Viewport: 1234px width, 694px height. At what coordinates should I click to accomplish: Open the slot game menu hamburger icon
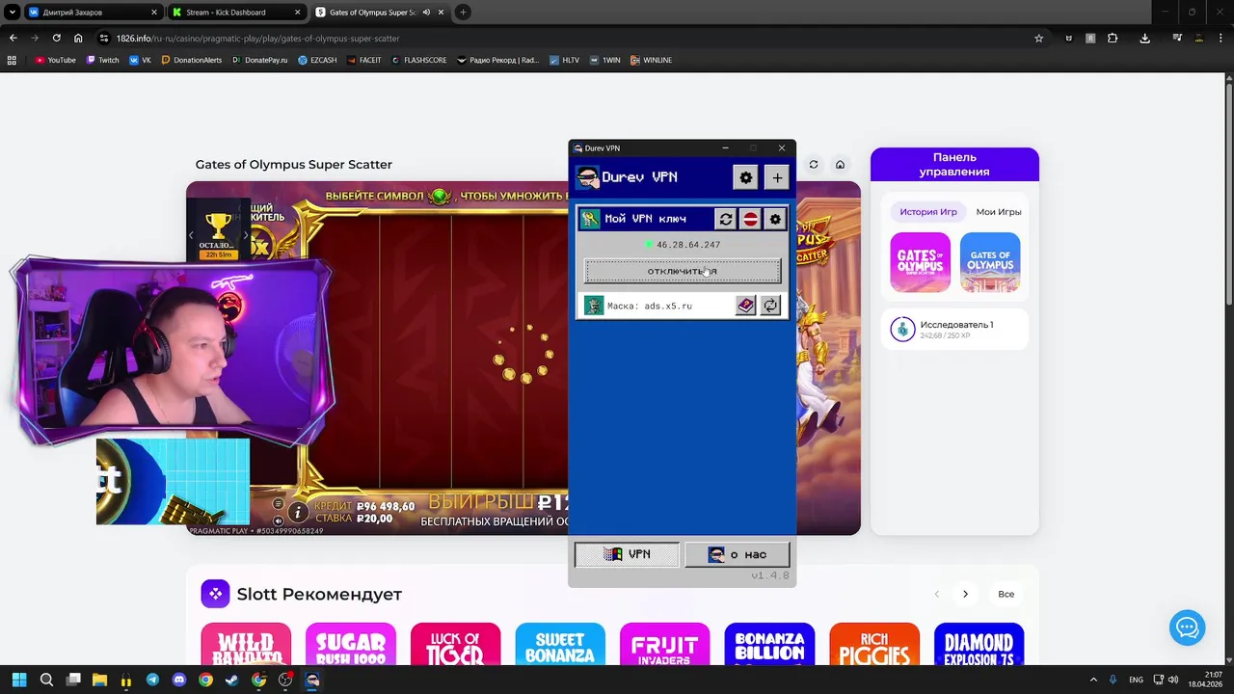278,503
